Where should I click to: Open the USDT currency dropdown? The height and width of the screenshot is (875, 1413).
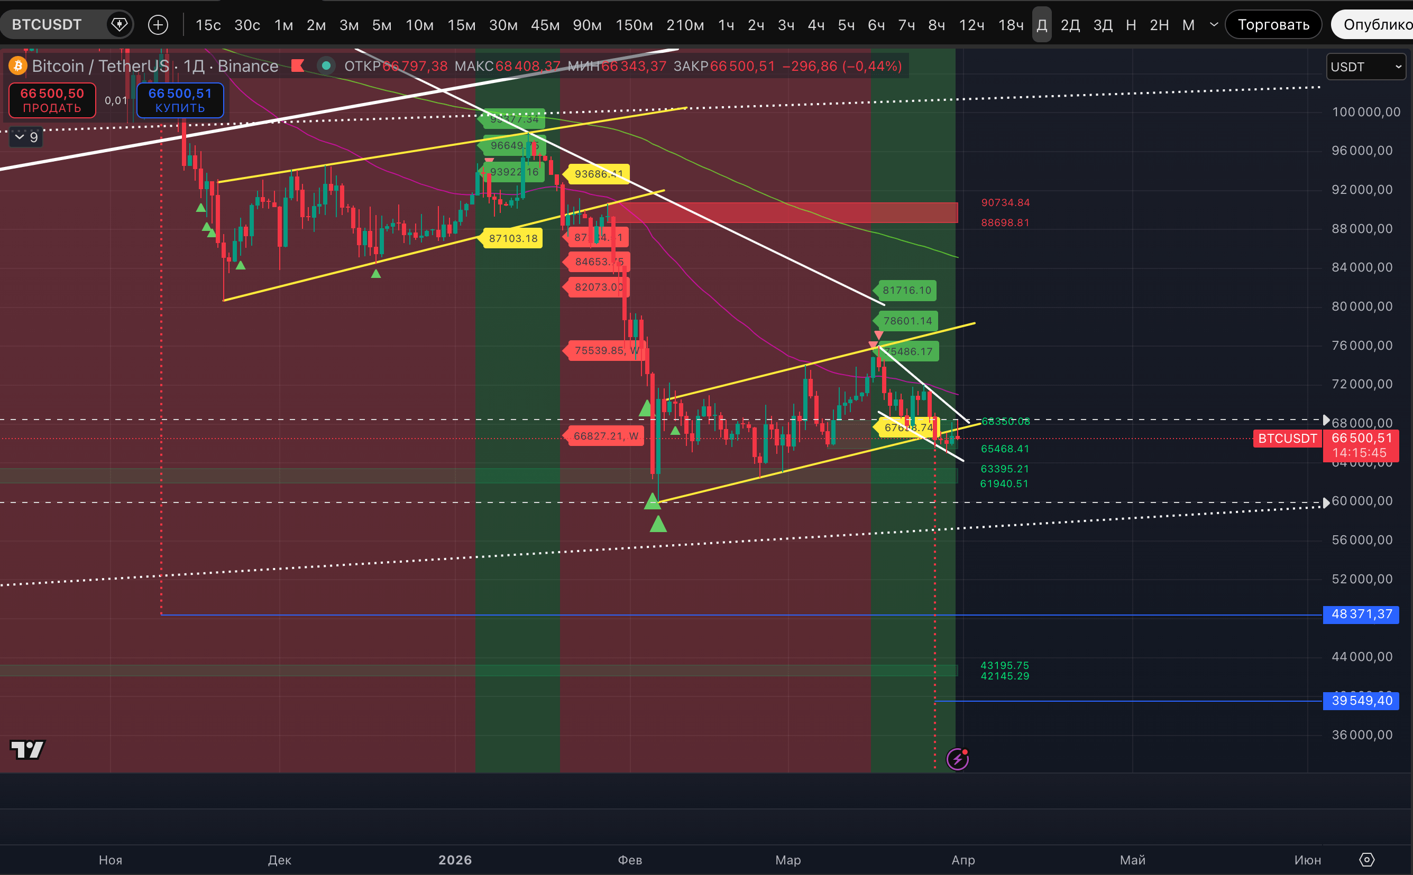coord(1365,67)
